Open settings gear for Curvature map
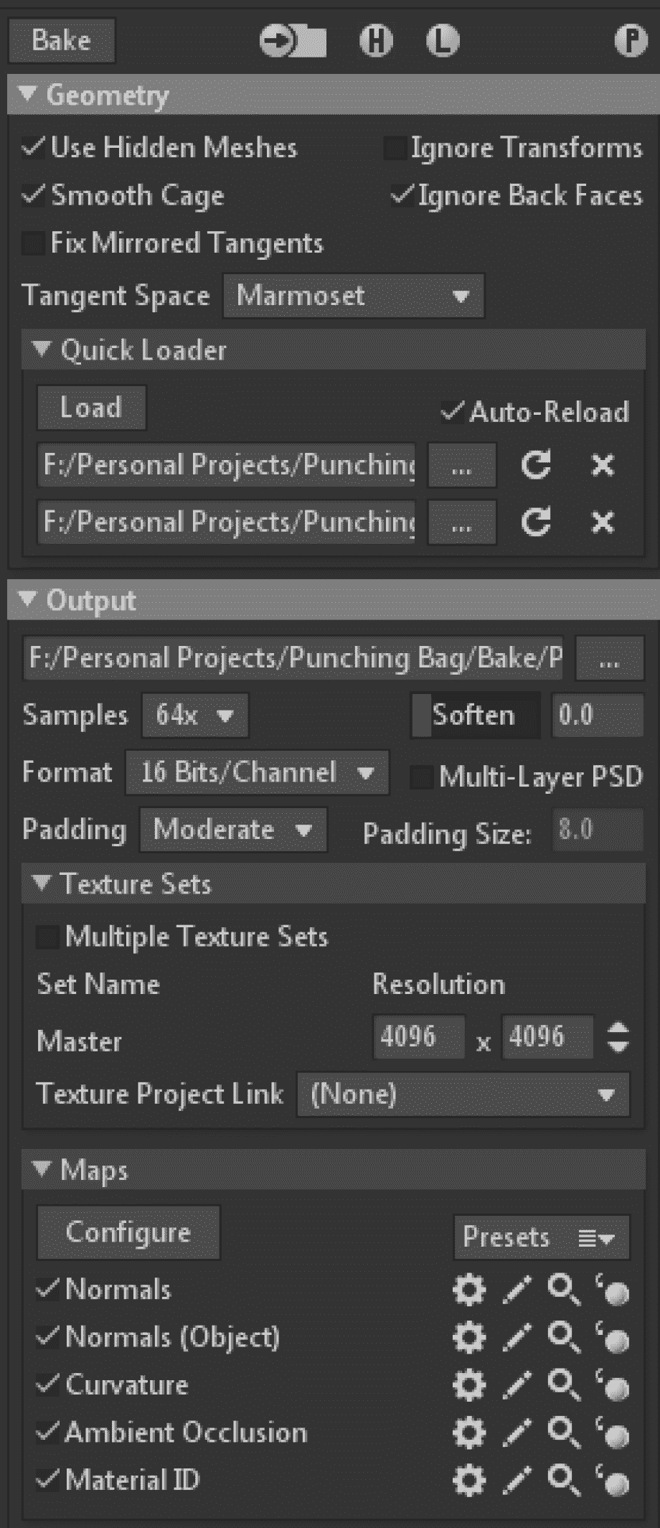660x1528 pixels. 469,1385
